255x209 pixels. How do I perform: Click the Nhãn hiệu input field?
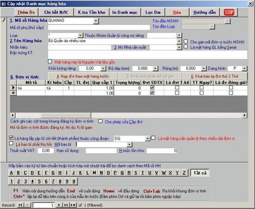pos(80,48)
